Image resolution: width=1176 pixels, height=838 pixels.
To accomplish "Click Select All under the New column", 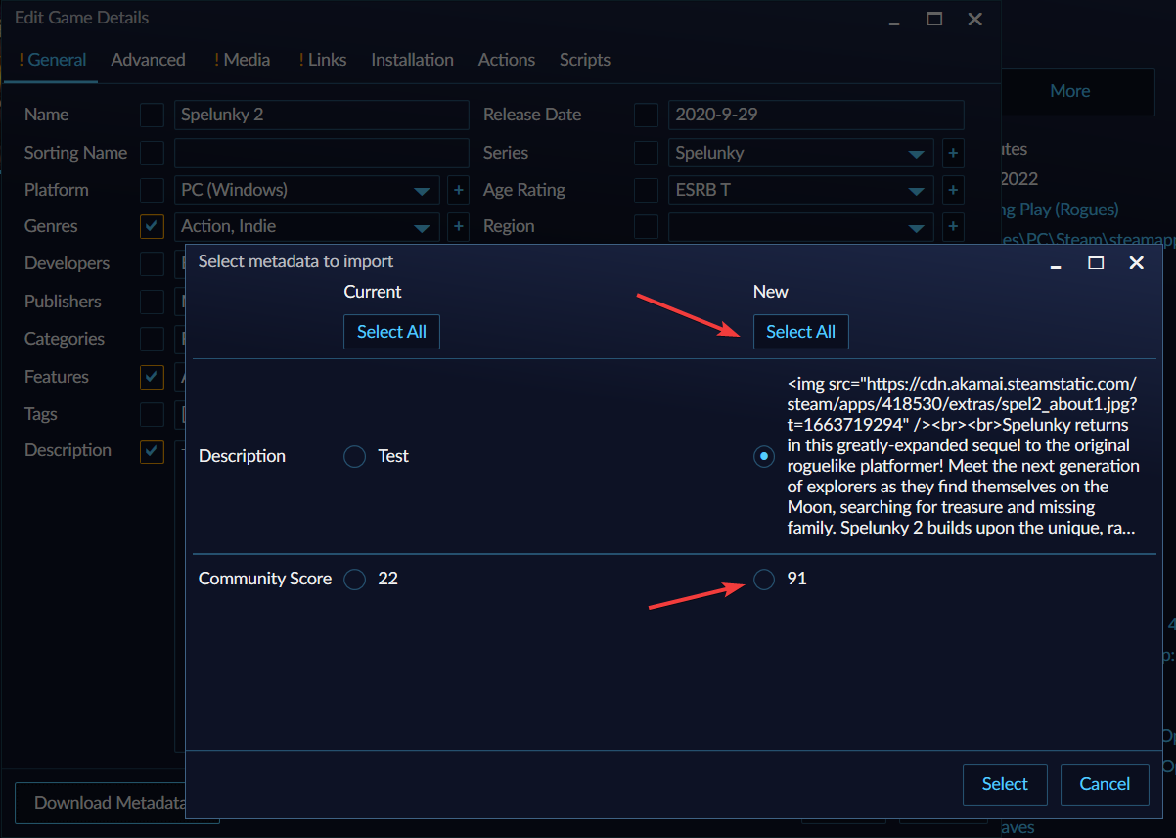I will click(800, 332).
